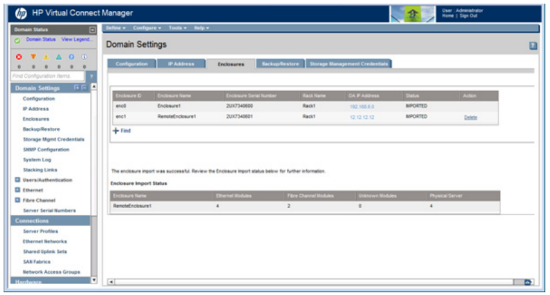Click the Find enclosure link
Viewport: 550px width, 295px height.
126,131
